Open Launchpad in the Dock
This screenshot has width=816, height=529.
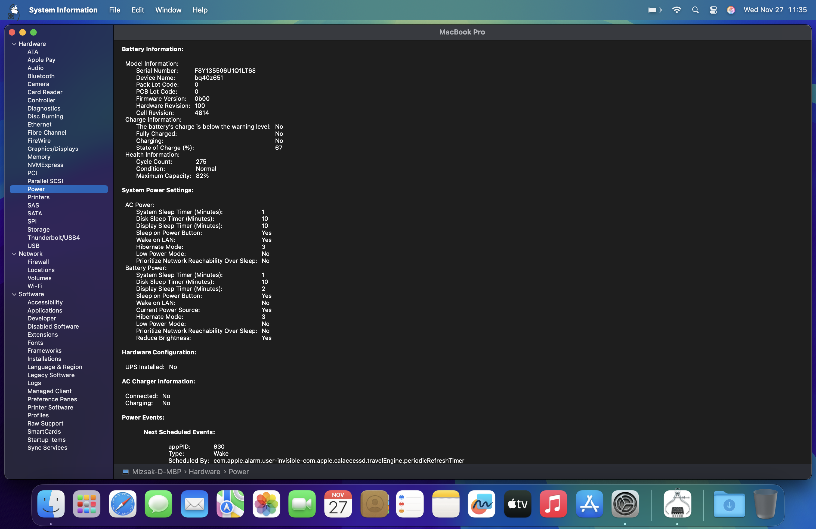point(87,504)
